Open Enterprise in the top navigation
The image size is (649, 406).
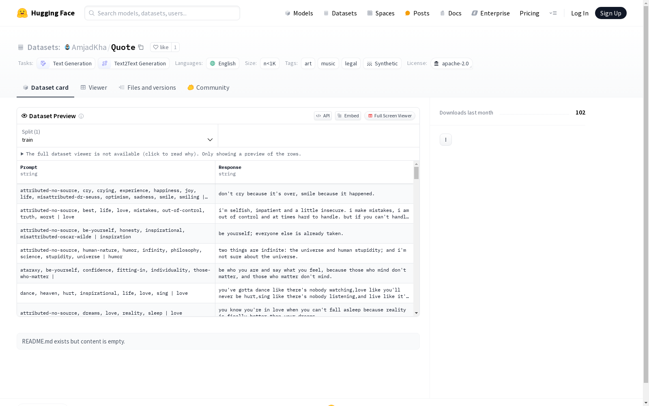tap(491, 13)
